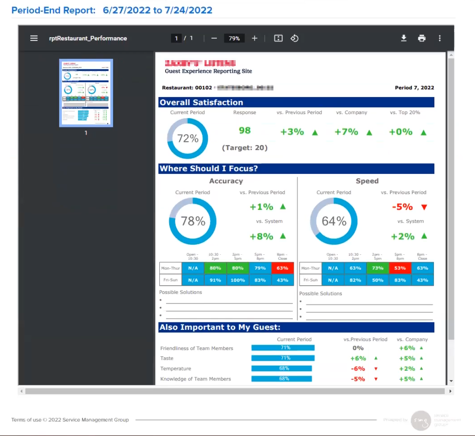Click the horizontal scrollbar right arrow

coord(451,391)
